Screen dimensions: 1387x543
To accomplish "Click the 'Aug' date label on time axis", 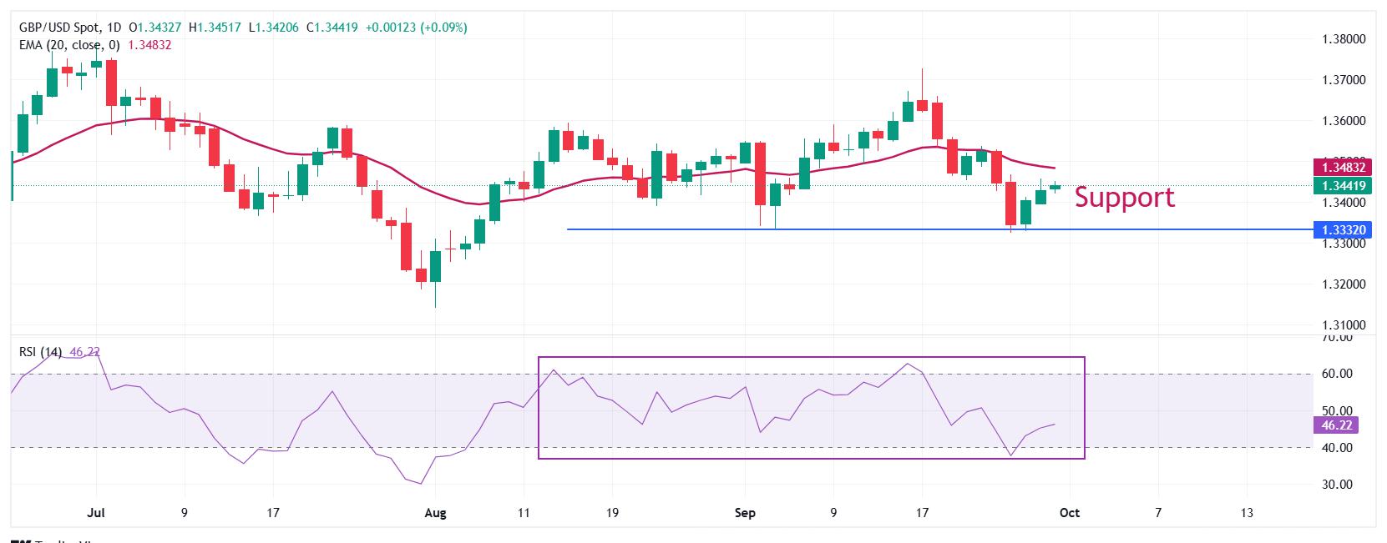I will click(x=435, y=513).
